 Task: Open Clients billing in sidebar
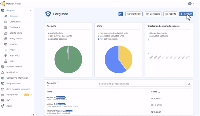tap(16, 33)
